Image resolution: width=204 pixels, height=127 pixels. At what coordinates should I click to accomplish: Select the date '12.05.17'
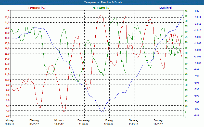109,124
